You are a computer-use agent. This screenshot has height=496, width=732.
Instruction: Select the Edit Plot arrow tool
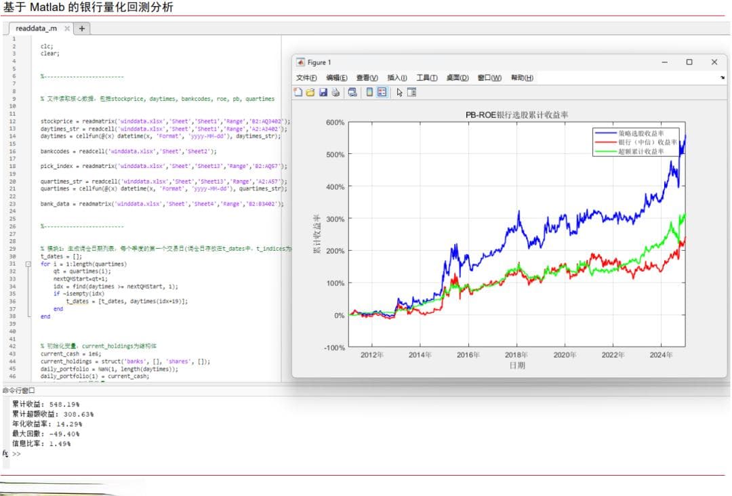(400, 92)
